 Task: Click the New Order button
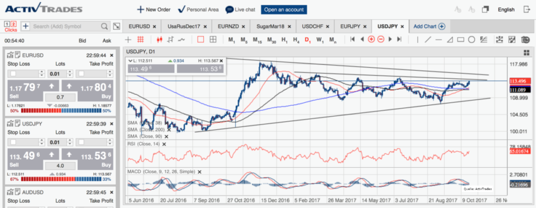point(154,10)
